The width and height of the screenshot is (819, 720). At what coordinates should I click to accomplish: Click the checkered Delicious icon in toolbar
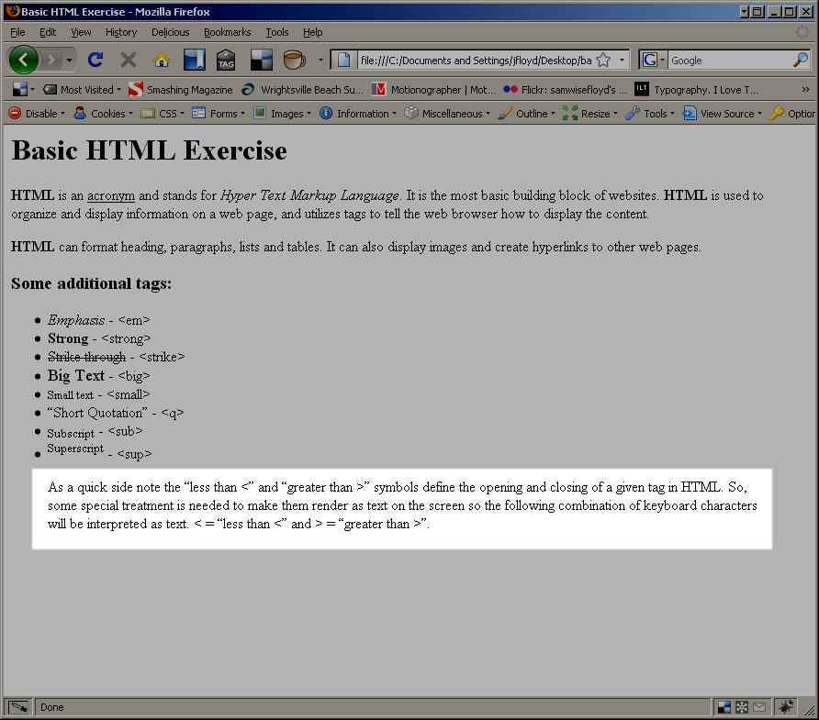click(x=261, y=60)
